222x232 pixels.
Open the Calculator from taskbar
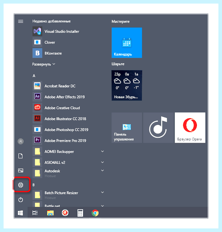pos(80,213)
